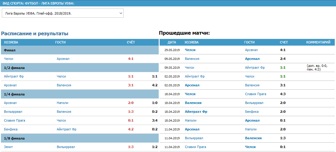Click the ВИД СПОРТА: ФУТБОЛ title bar
Screen dimensions: 336x152
pos(168,3)
